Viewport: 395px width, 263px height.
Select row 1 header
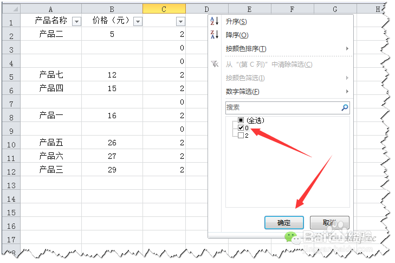coord(11,21)
